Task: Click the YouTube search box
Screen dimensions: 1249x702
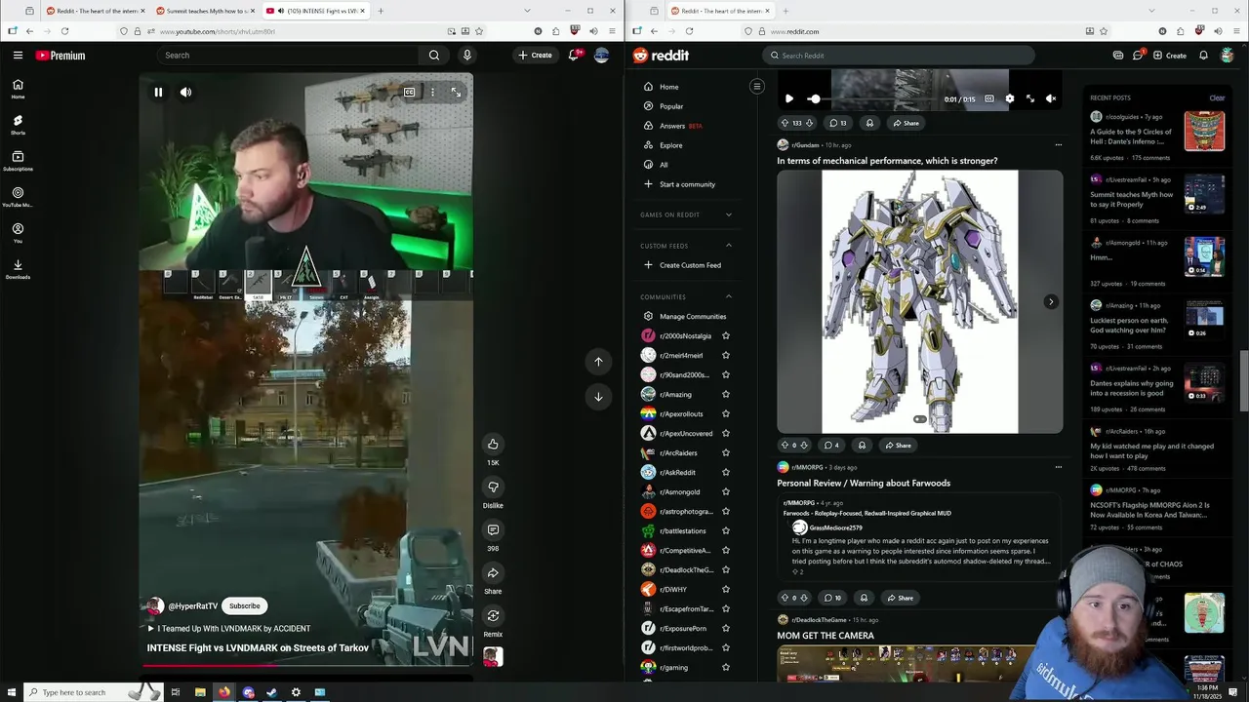Action: coord(289,56)
